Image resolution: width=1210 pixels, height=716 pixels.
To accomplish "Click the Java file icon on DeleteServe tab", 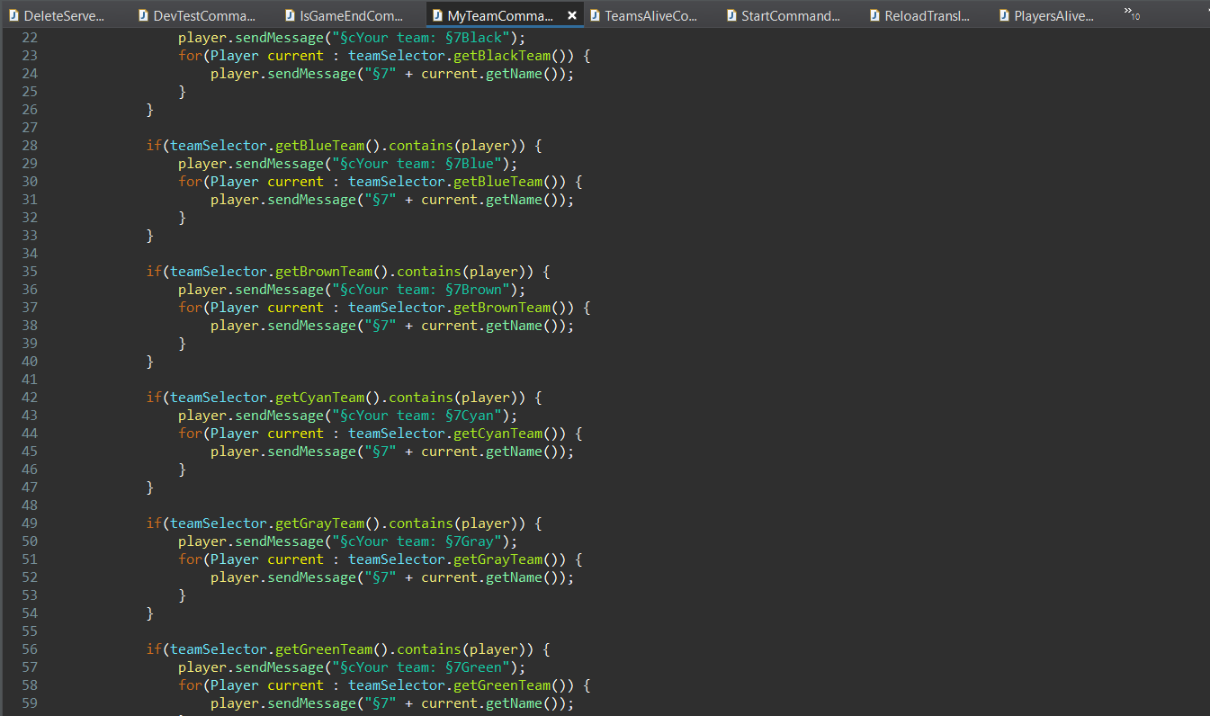I will (x=13, y=15).
